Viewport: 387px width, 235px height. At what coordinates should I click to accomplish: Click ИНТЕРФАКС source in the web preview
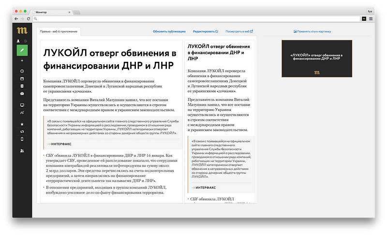[x=61, y=144]
